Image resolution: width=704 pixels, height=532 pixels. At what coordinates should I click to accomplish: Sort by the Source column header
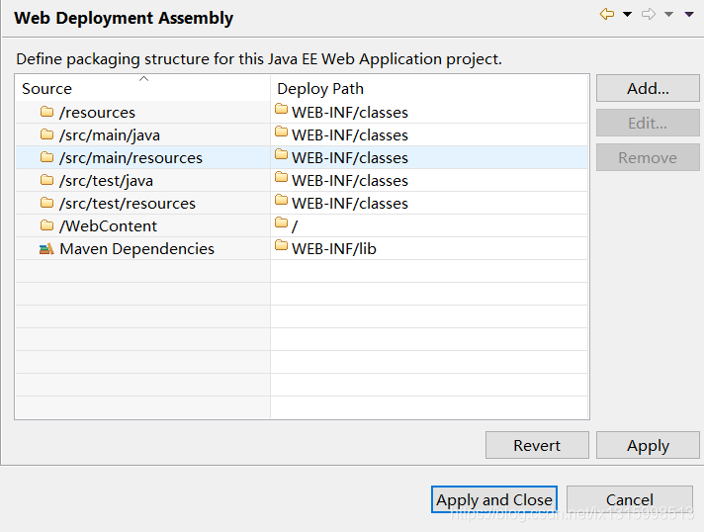pyautogui.click(x=142, y=88)
